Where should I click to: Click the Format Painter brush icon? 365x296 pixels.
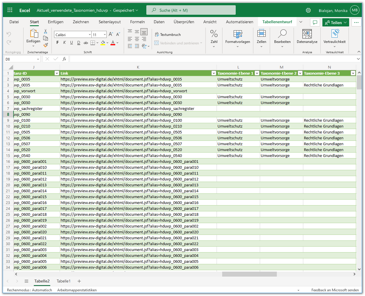(x=46, y=45)
